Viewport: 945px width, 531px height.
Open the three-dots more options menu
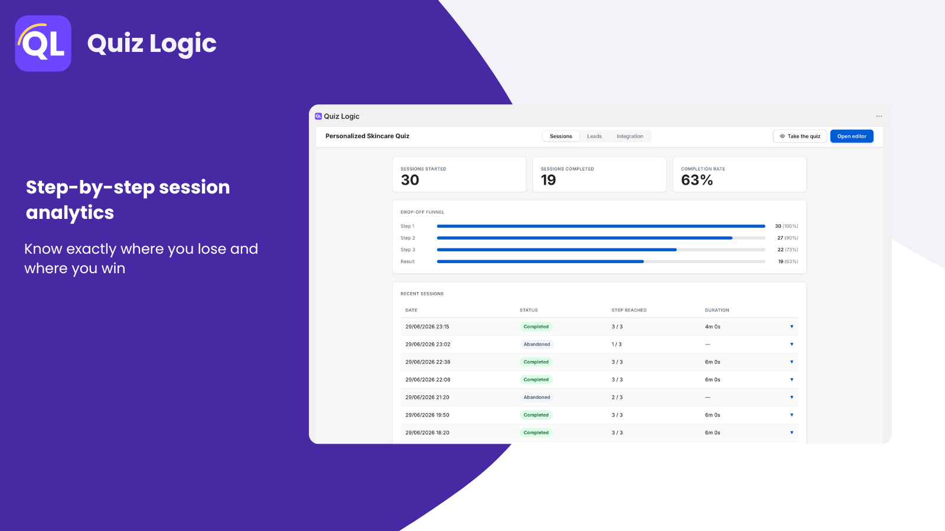tap(879, 116)
